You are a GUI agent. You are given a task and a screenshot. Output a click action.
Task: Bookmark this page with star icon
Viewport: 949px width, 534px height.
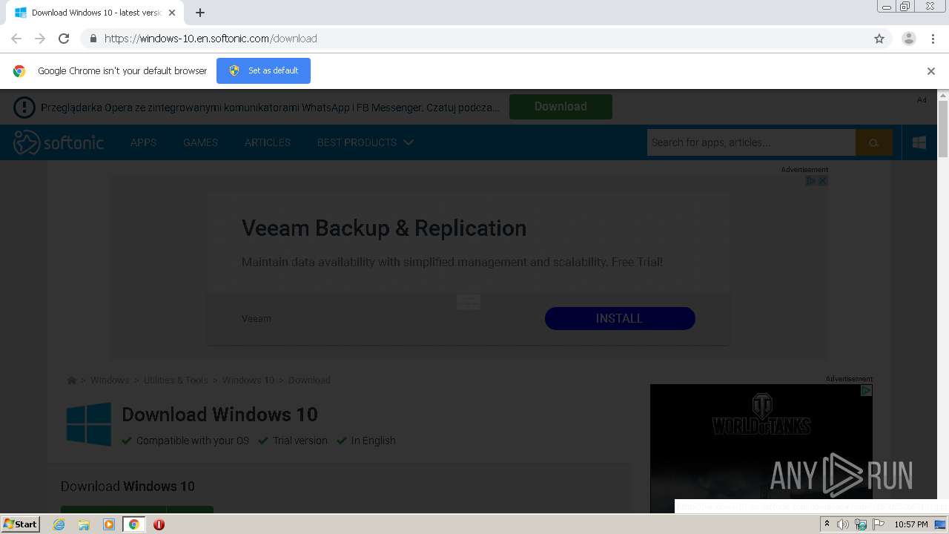(879, 39)
